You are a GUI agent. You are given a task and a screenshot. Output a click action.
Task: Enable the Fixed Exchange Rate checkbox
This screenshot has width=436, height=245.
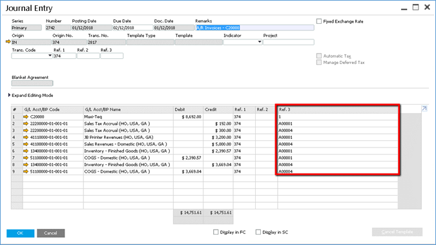coord(319,21)
